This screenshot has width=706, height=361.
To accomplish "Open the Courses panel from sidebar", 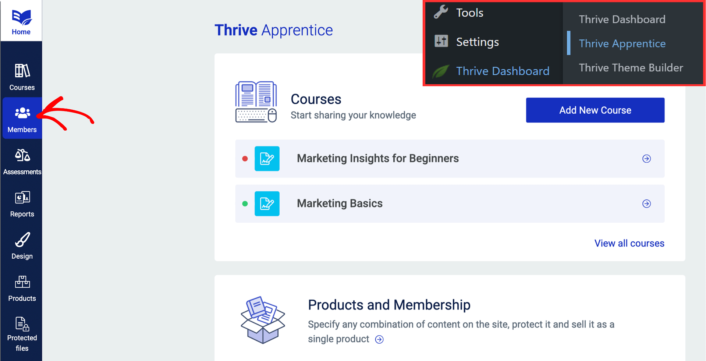I will pyautogui.click(x=21, y=75).
